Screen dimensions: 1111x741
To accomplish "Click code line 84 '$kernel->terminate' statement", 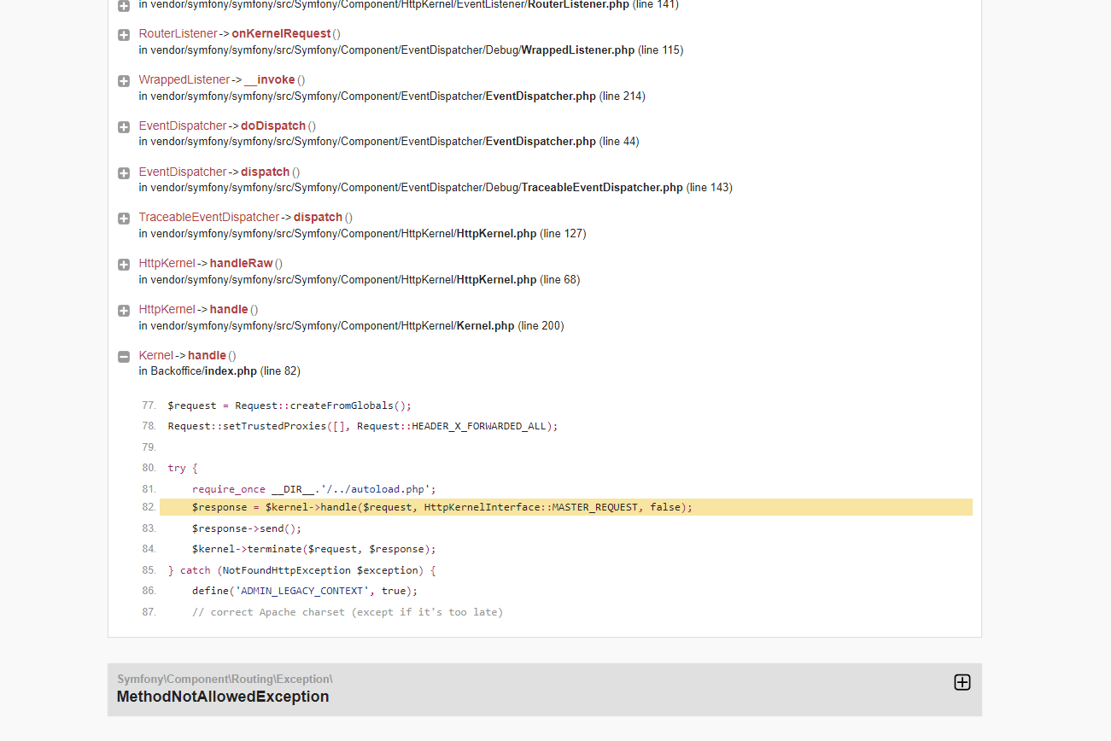I will (314, 549).
